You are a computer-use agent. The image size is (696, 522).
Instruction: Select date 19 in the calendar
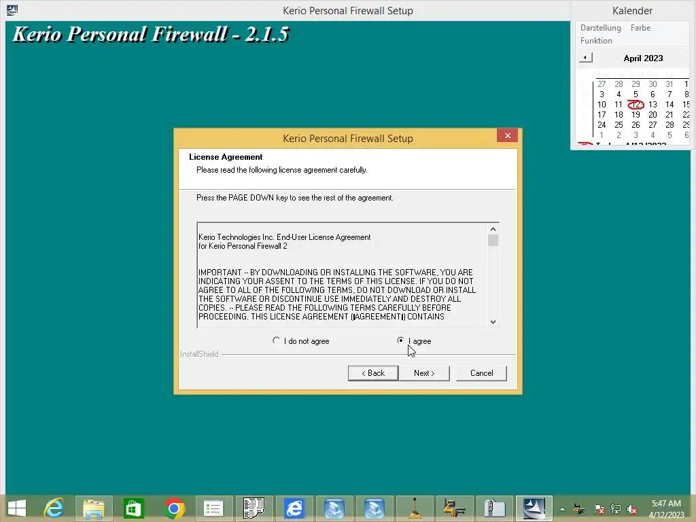[636, 115]
